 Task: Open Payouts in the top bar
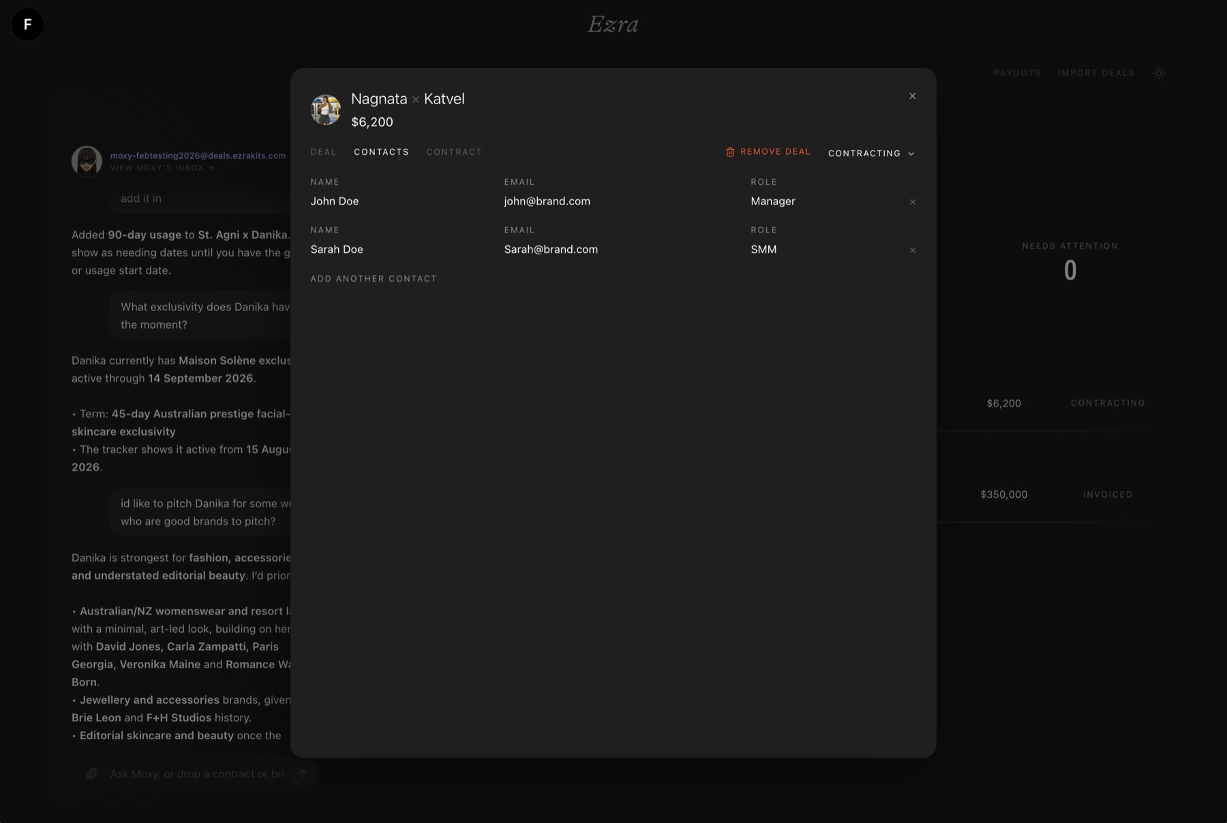coord(1017,73)
